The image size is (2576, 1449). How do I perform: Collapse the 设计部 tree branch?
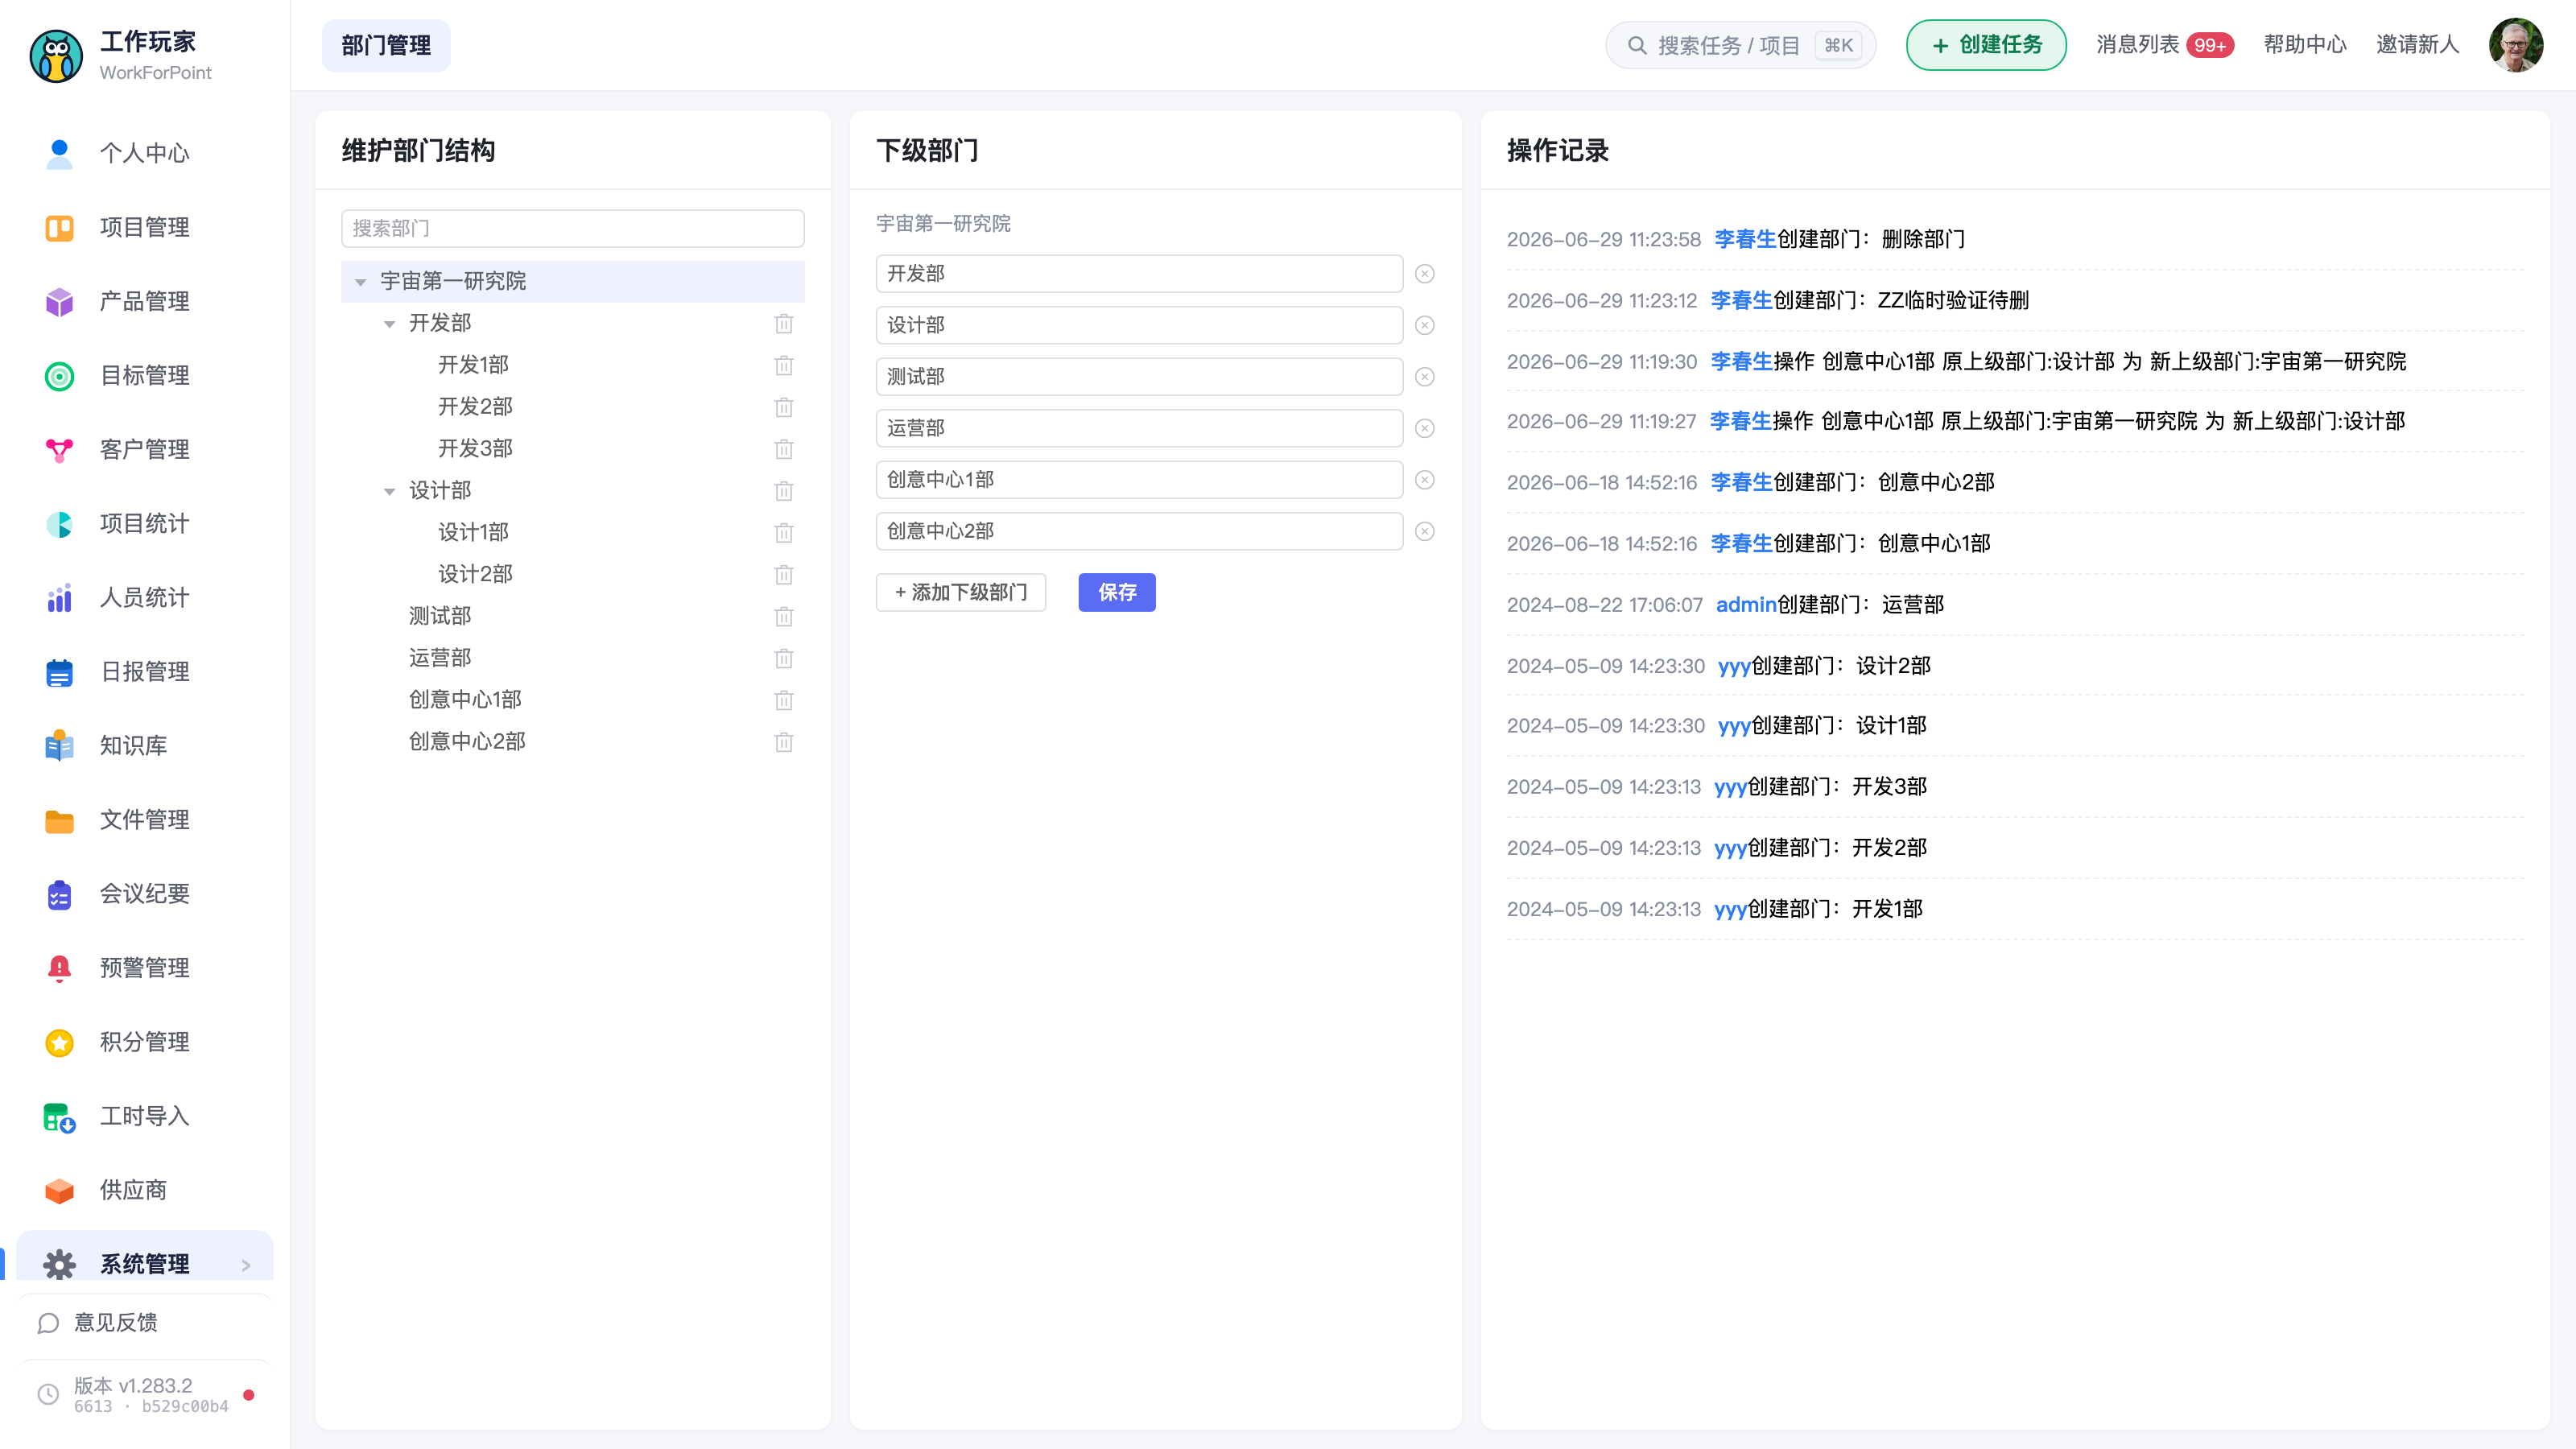click(389, 491)
